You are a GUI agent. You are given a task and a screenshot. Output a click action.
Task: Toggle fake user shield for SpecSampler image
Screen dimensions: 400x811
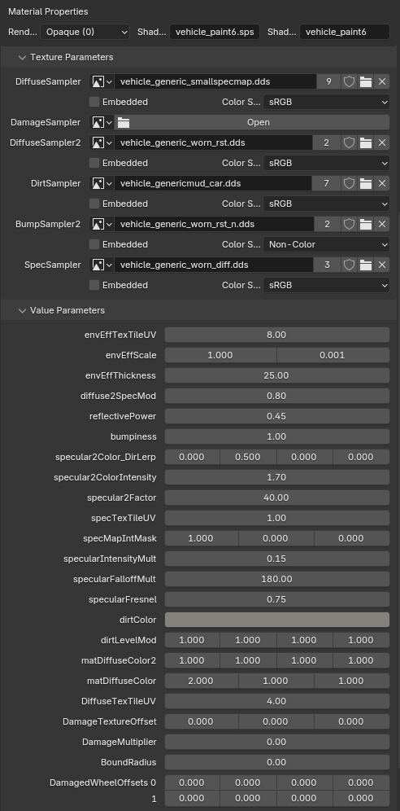click(x=350, y=265)
